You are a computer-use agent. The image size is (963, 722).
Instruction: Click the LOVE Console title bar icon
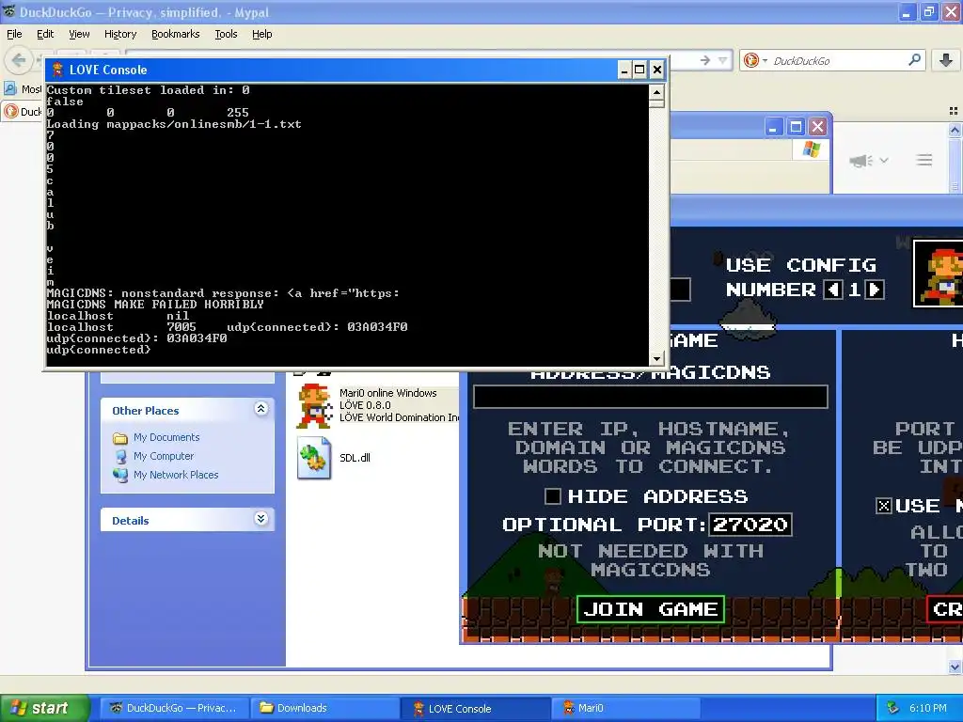[x=57, y=70]
